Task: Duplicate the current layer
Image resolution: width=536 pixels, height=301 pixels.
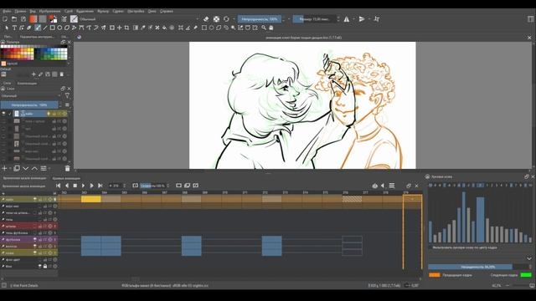Action: tap(17, 168)
